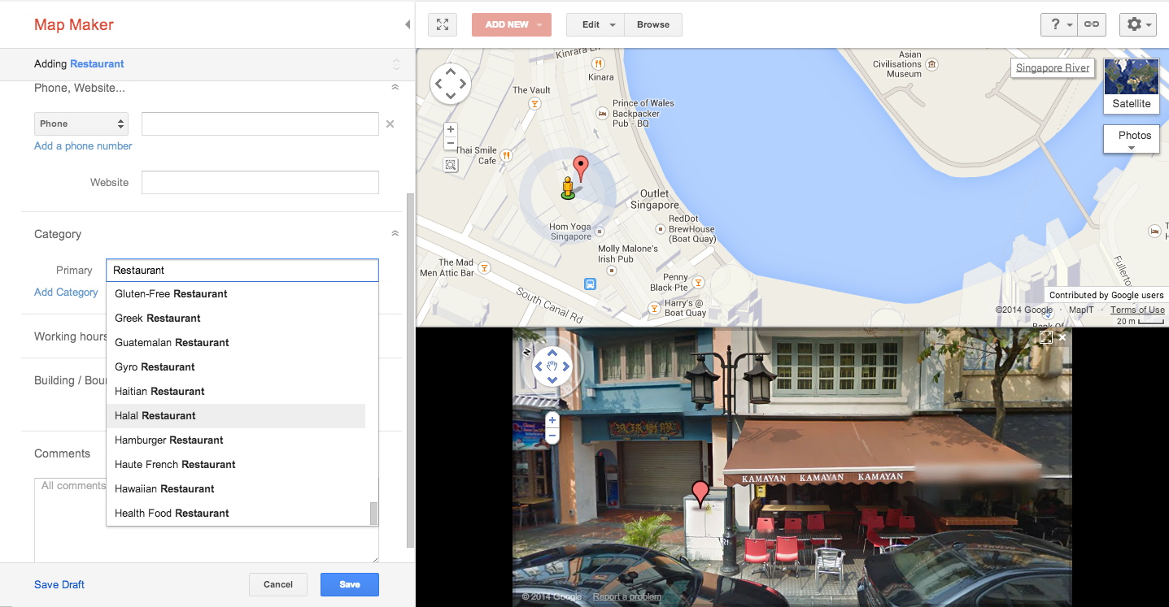Click the link share icon
Viewport: 1169px width, 607px height.
1092,24
